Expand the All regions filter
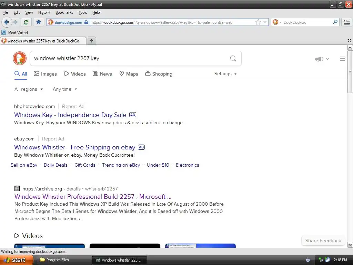Viewport: 353px width, 265px height. (x=29, y=89)
